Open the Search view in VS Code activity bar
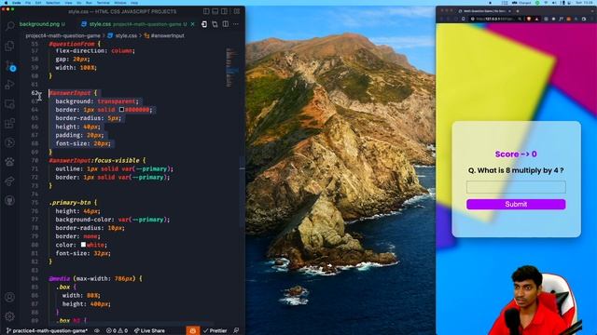The height and width of the screenshot is (335, 597). click(10, 26)
